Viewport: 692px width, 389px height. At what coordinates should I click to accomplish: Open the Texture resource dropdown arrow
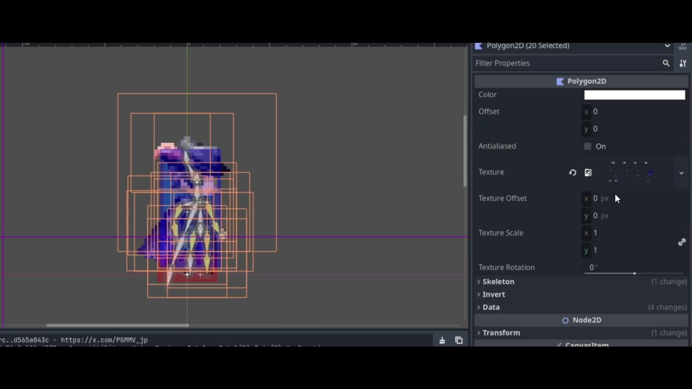(681, 173)
